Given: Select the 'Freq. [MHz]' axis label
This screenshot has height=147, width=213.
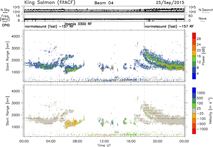Looking at the screenshot, I should (5, 18).
